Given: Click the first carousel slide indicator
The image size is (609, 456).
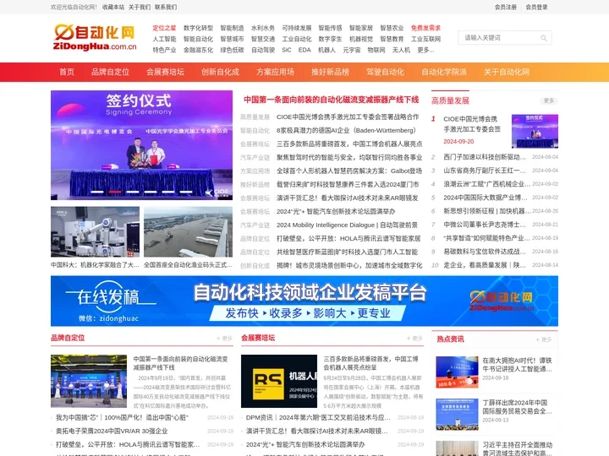Looking at the screenshot, I should click(97, 192).
